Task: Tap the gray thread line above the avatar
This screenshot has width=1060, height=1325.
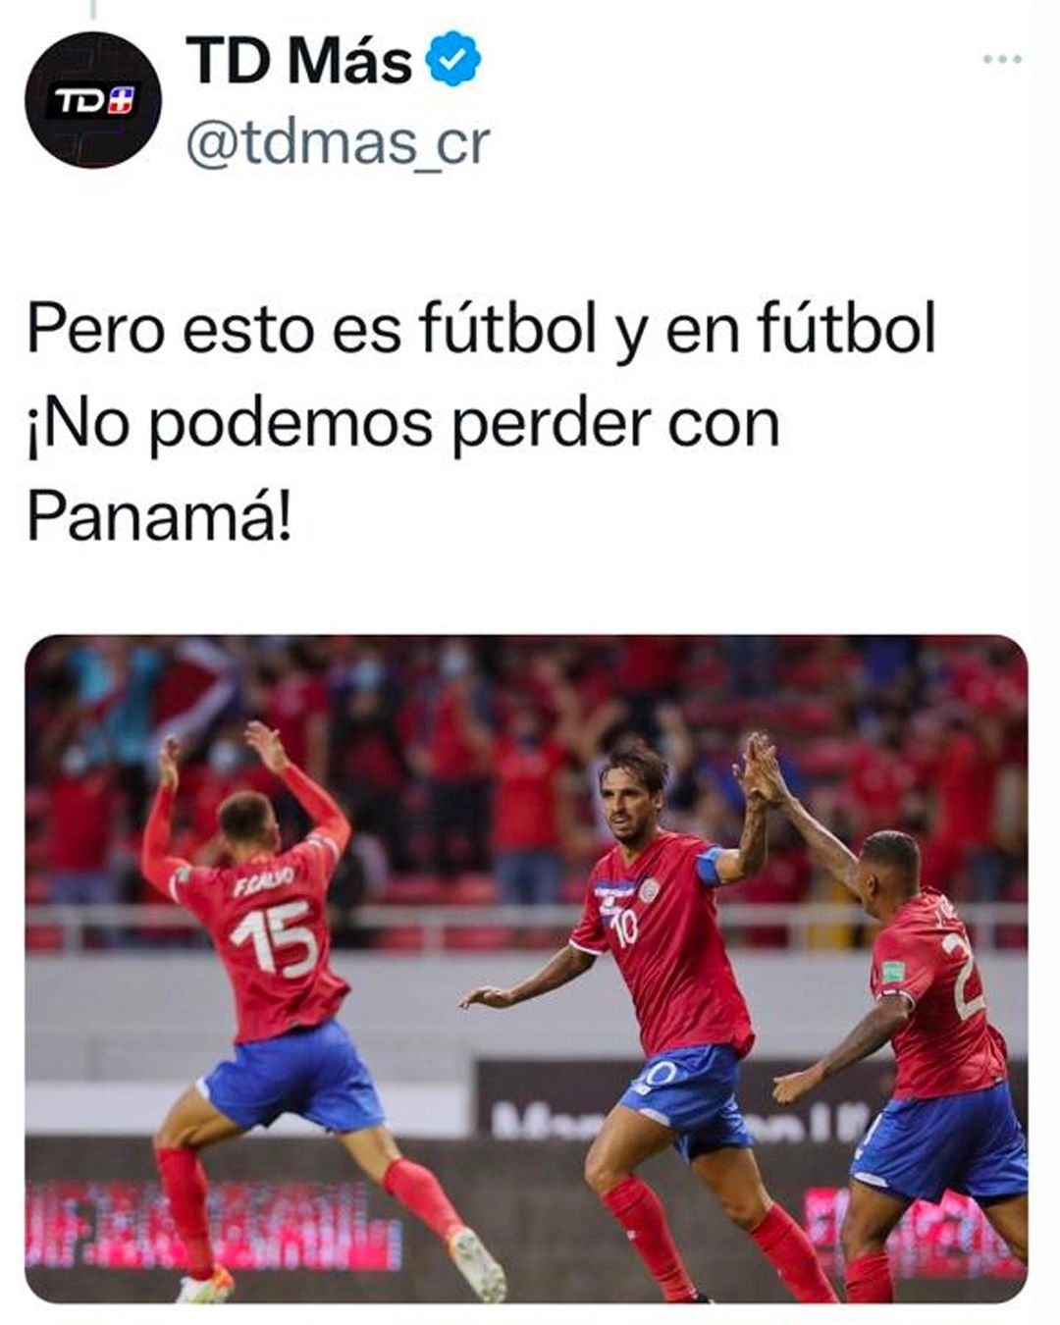Action: (x=93, y=10)
